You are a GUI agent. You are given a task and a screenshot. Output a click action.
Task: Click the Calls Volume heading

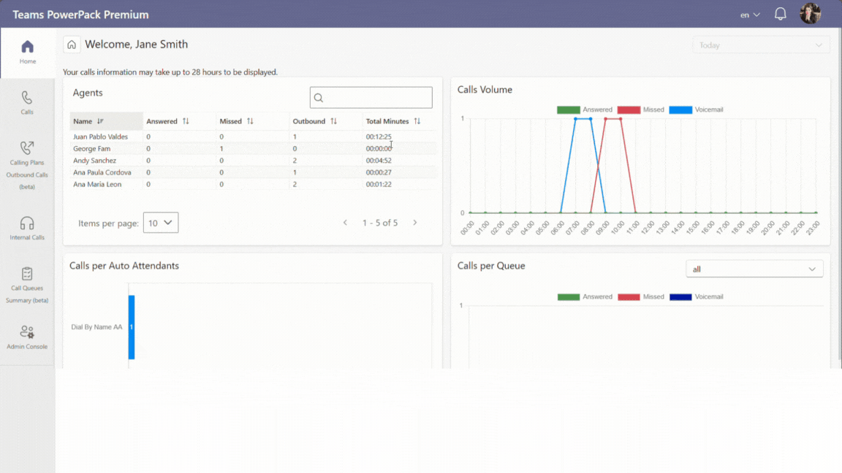click(485, 90)
